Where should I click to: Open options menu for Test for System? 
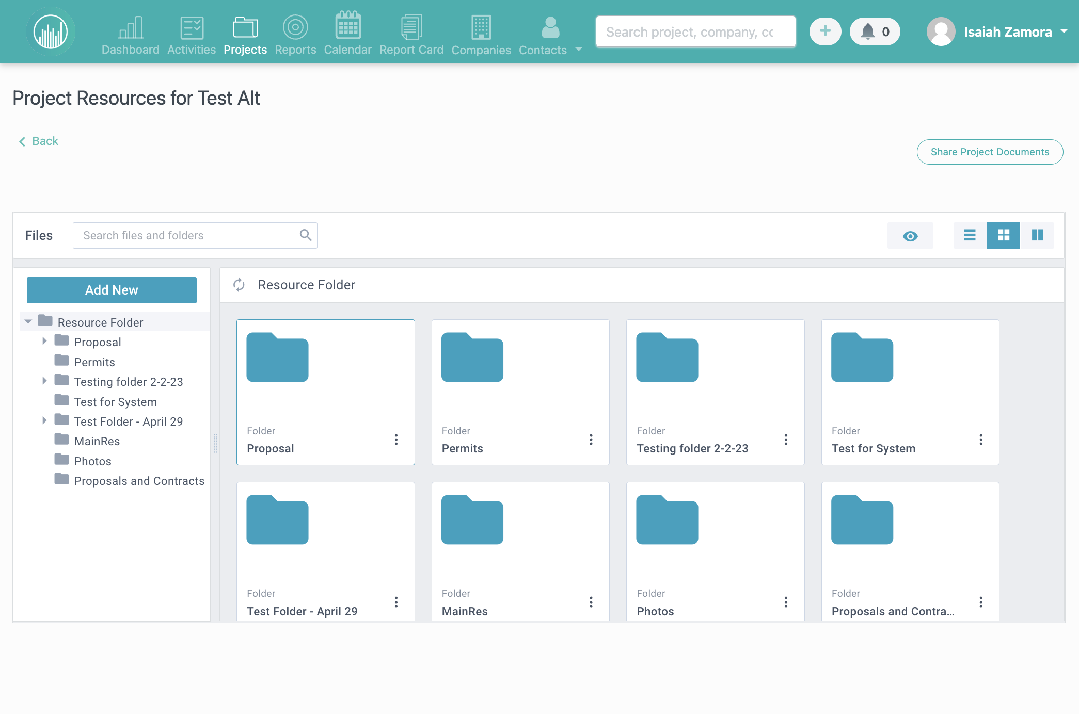point(981,440)
